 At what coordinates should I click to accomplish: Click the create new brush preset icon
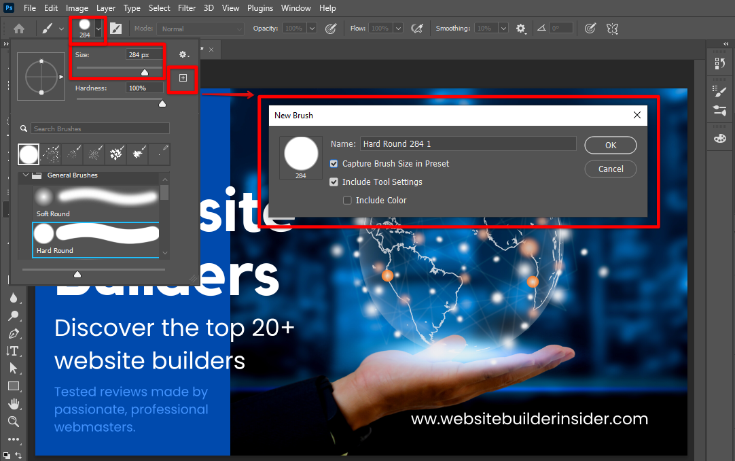click(183, 78)
